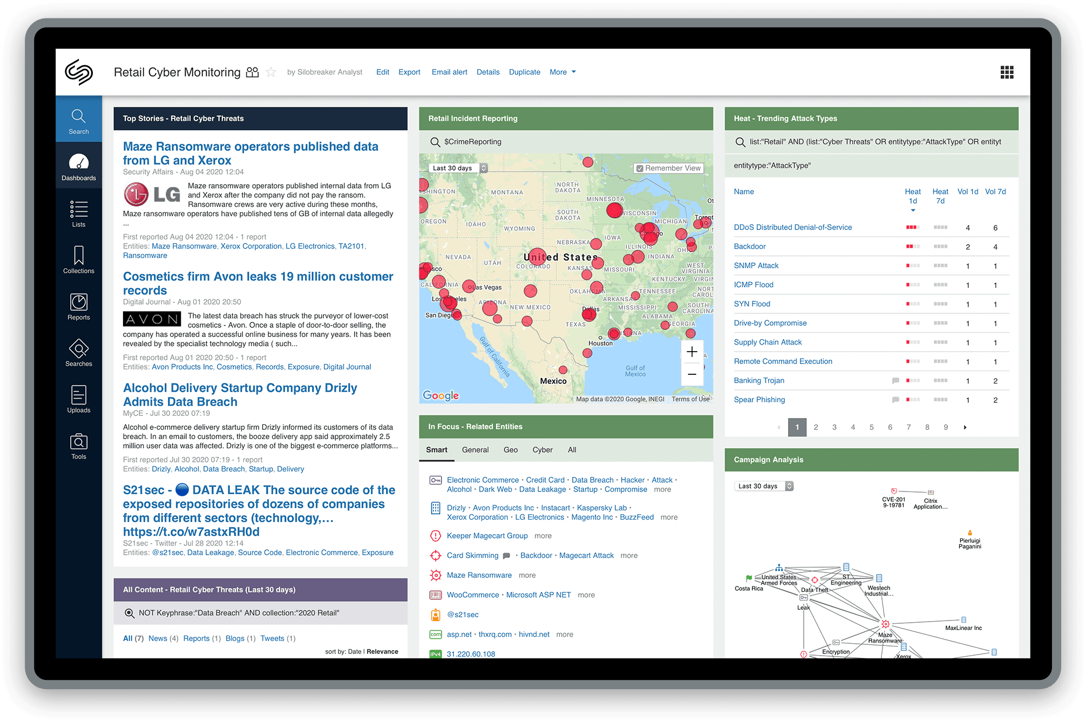The height and width of the screenshot is (721, 1086).
Task: Go to page 2 of attack types
Action: pyautogui.click(x=816, y=427)
